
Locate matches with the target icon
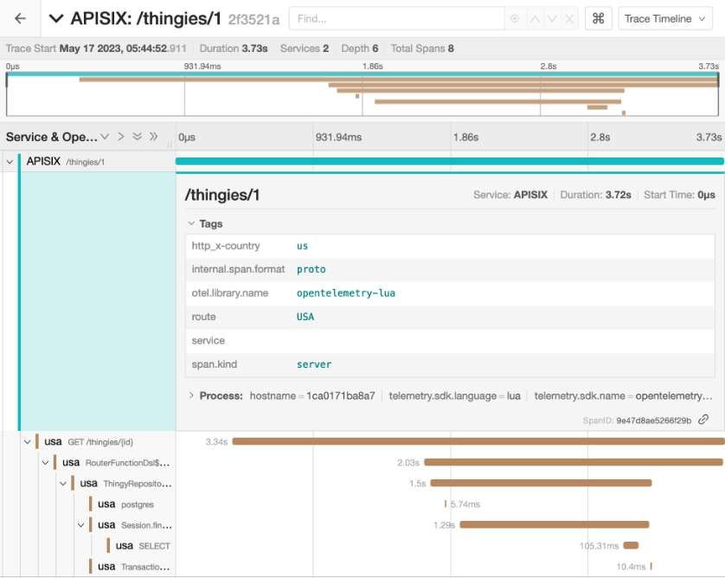click(516, 18)
